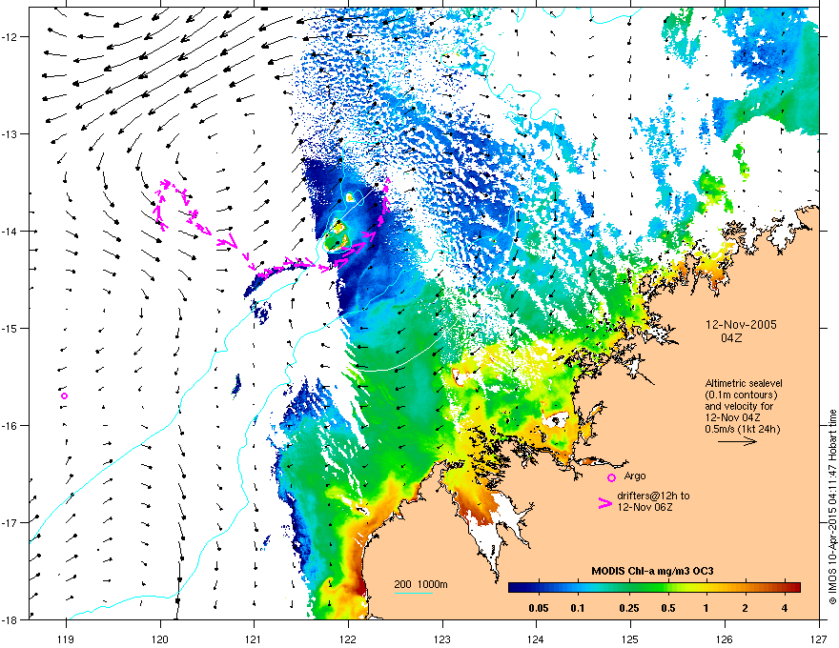Click the longitude label '119'

(66, 638)
